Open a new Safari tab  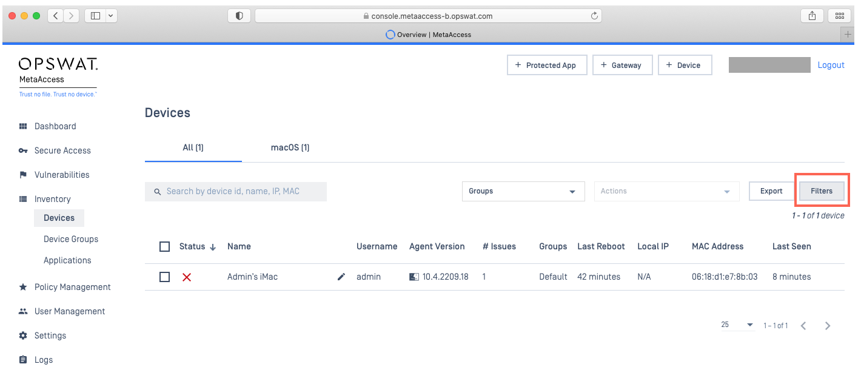point(848,35)
